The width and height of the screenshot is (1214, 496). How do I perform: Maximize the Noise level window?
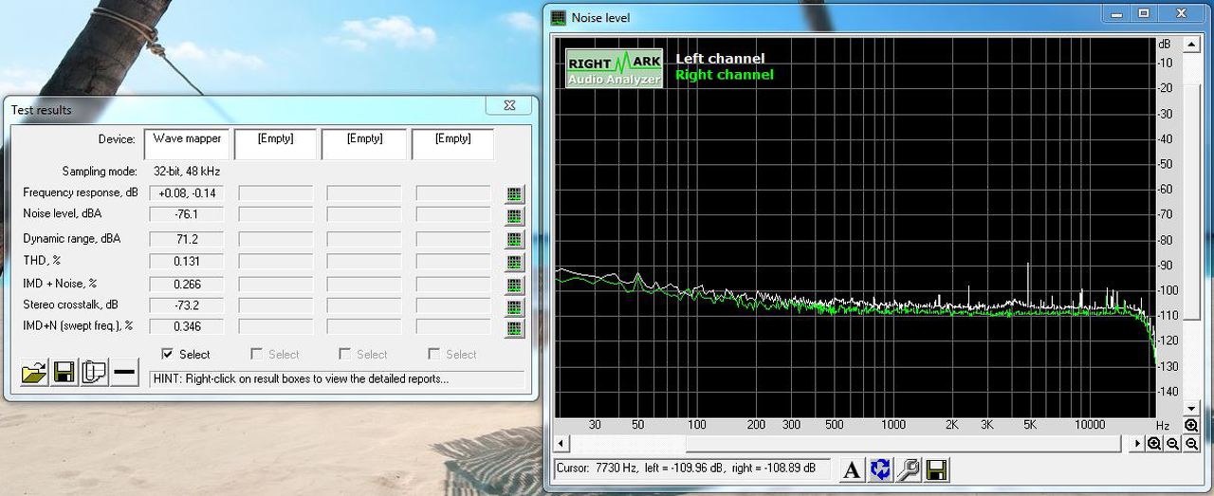(x=1144, y=12)
